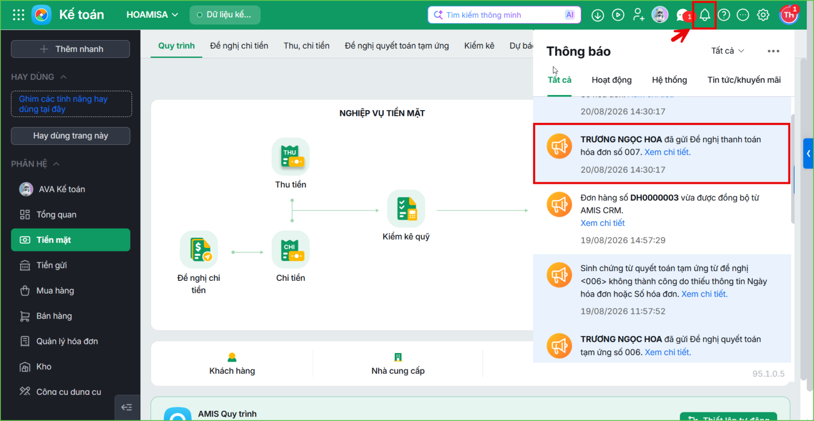Open the Thu tiền workflow icon
Image resolution: width=814 pixels, height=421 pixels.
point(290,156)
